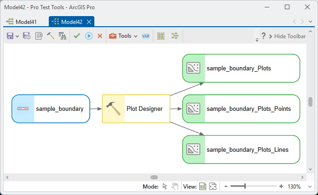Click the zoom slider handle
The height and width of the screenshot is (195, 318).
[x=245, y=186]
